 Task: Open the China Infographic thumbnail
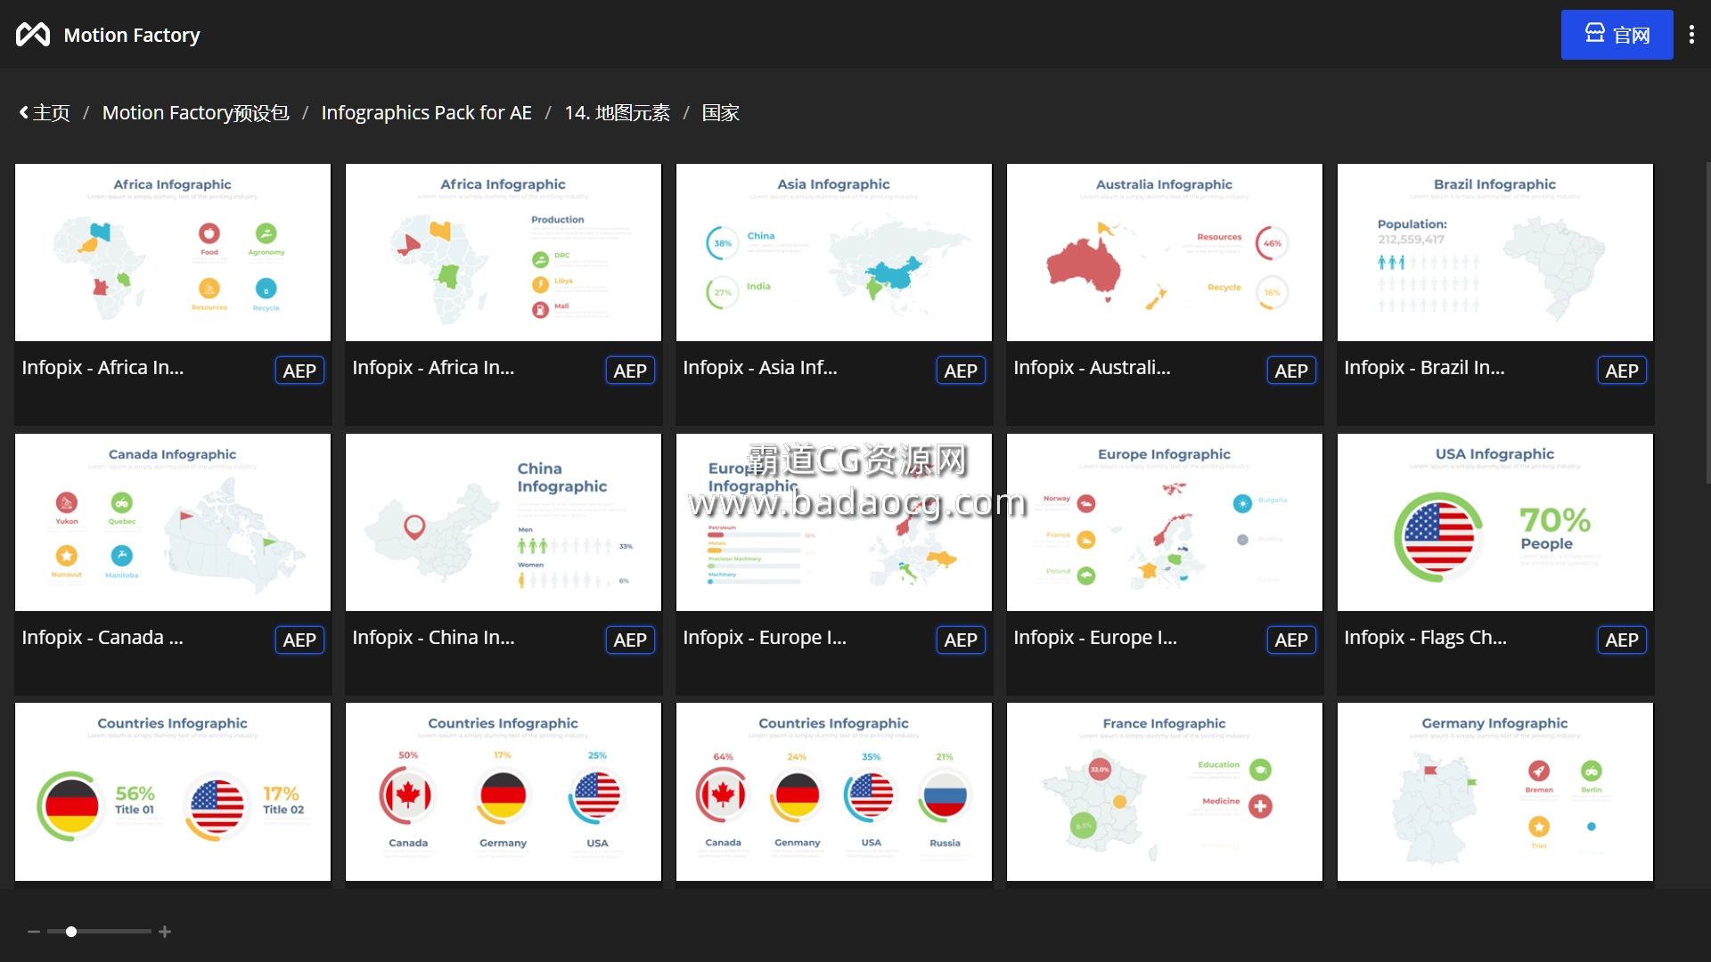tap(503, 522)
